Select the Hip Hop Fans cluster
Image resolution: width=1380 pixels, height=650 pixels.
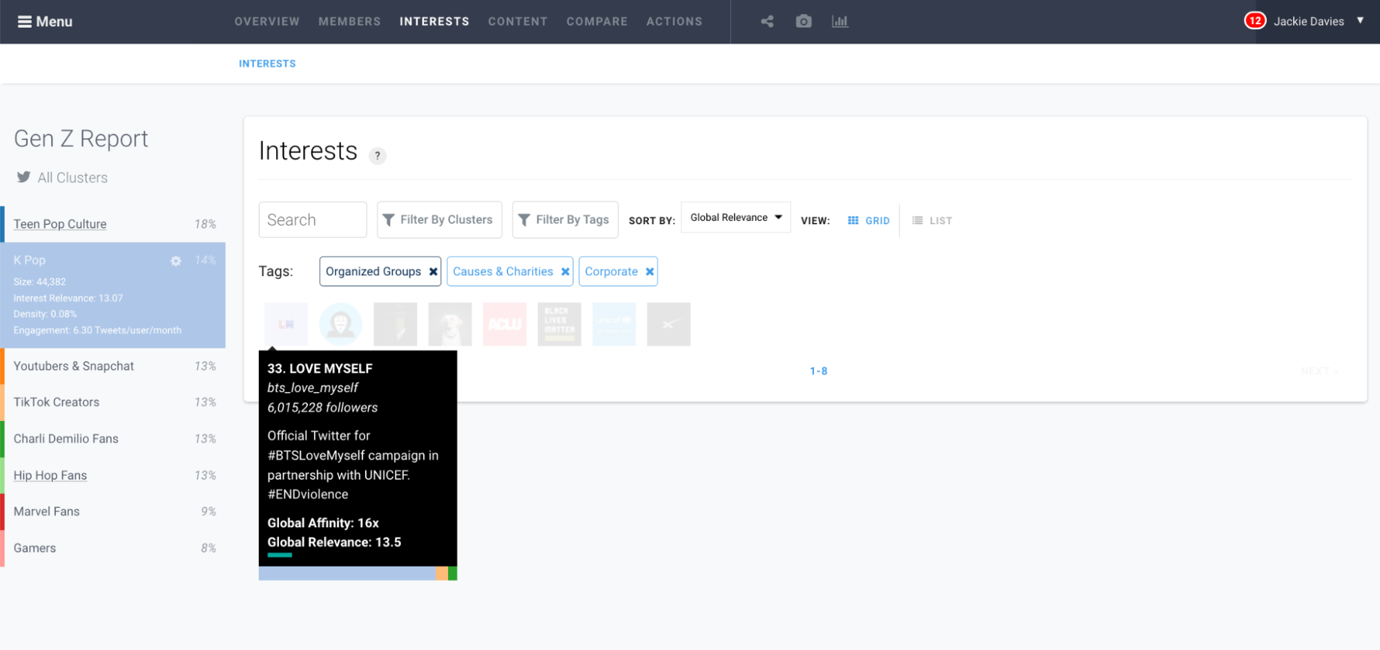113,475
